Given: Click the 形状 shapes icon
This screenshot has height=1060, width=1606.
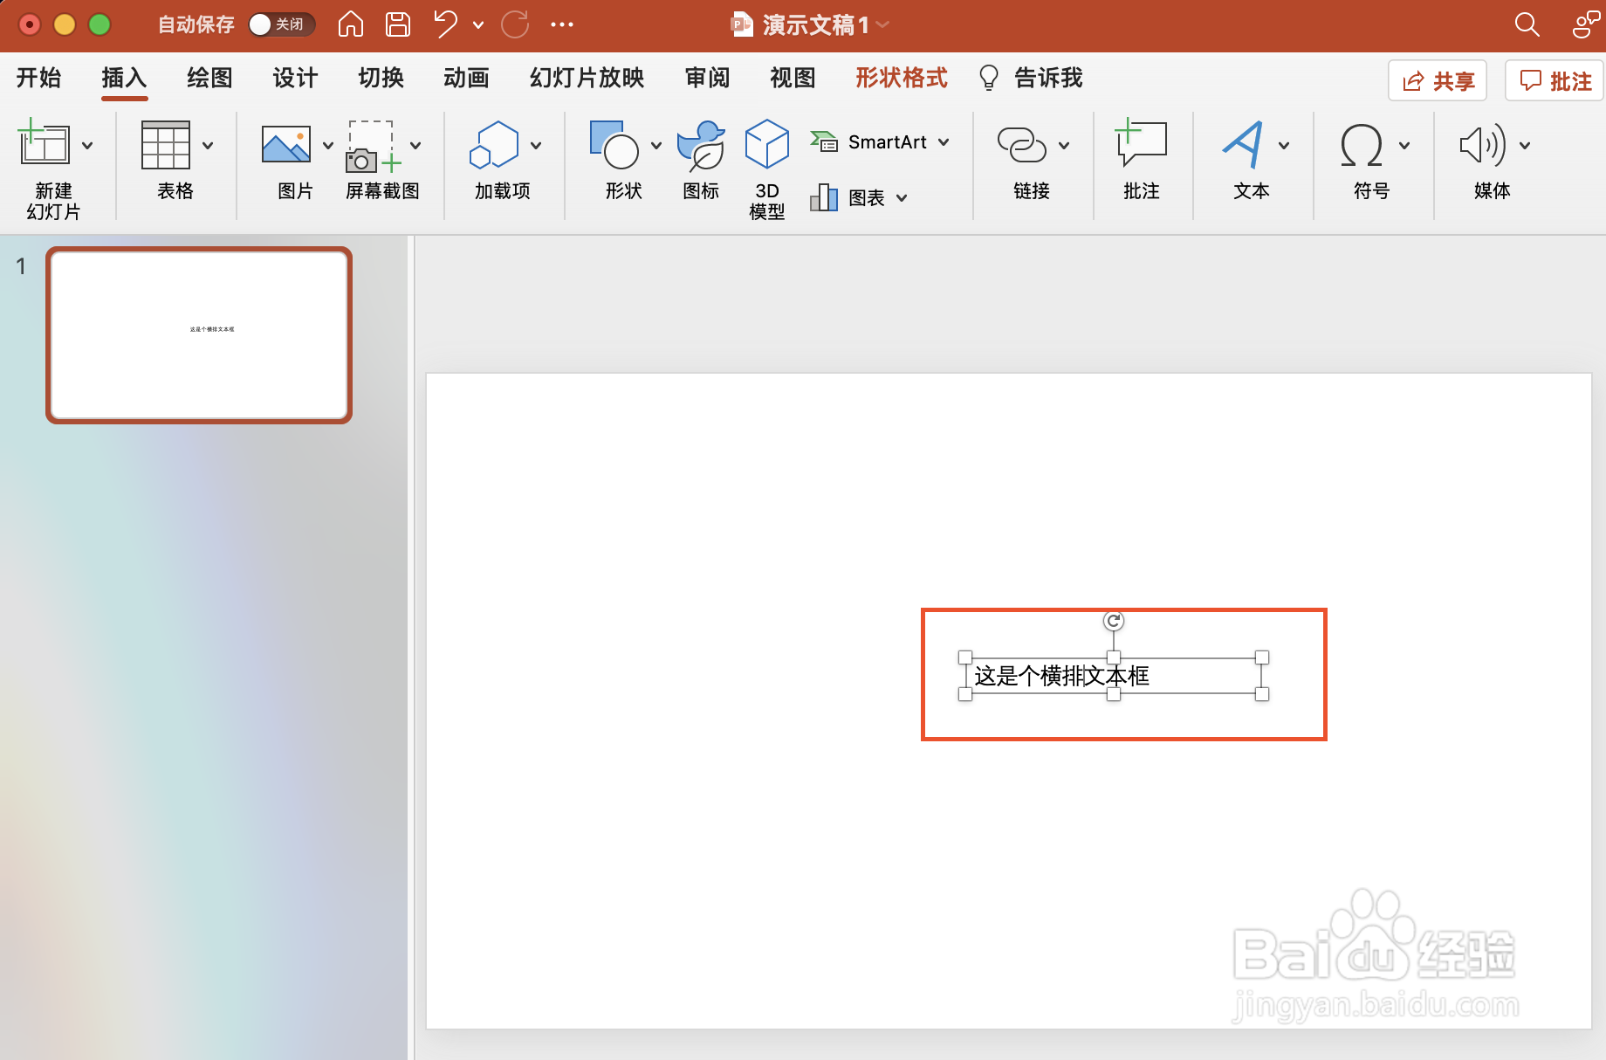Looking at the screenshot, I should click(x=614, y=144).
